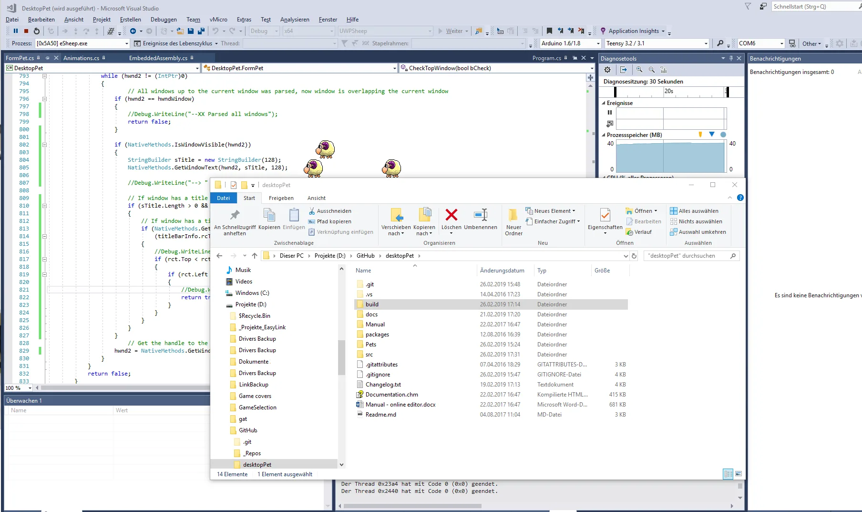Open the Debuggen menu
Viewport: 862px width, 512px height.
tap(164, 20)
